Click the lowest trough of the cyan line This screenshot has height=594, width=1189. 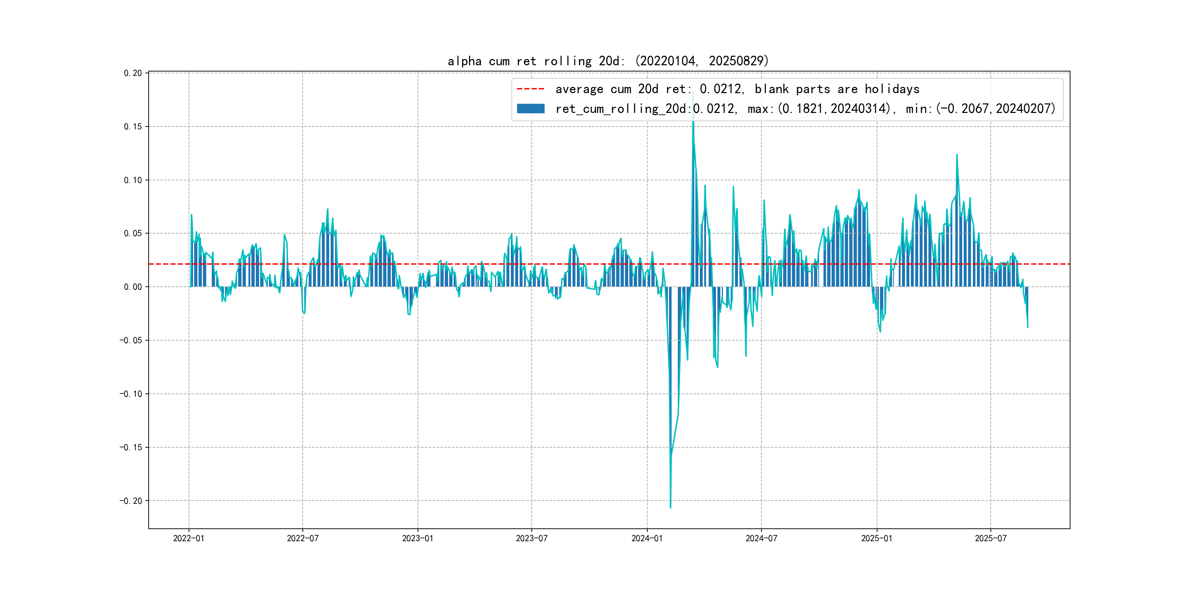670,507
